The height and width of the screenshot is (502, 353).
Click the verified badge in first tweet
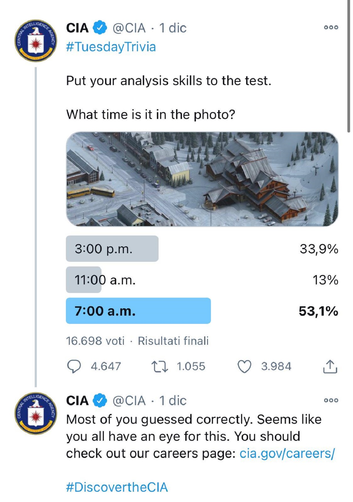[100, 28]
